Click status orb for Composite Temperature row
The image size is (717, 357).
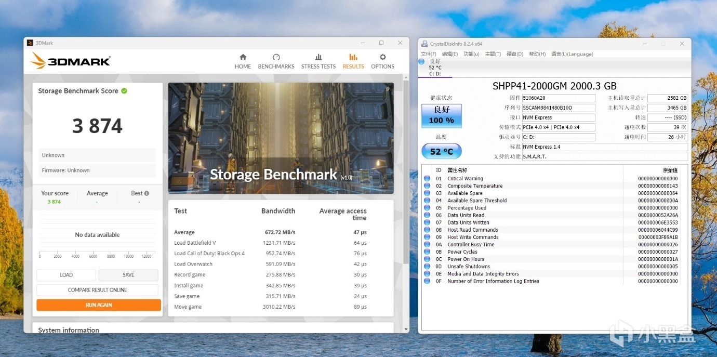point(427,186)
